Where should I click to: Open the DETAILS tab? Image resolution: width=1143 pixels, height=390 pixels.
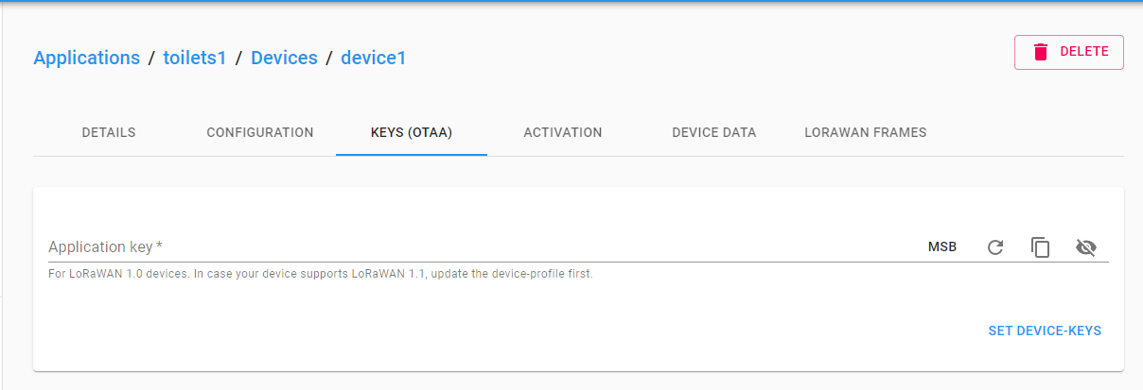[x=109, y=132]
